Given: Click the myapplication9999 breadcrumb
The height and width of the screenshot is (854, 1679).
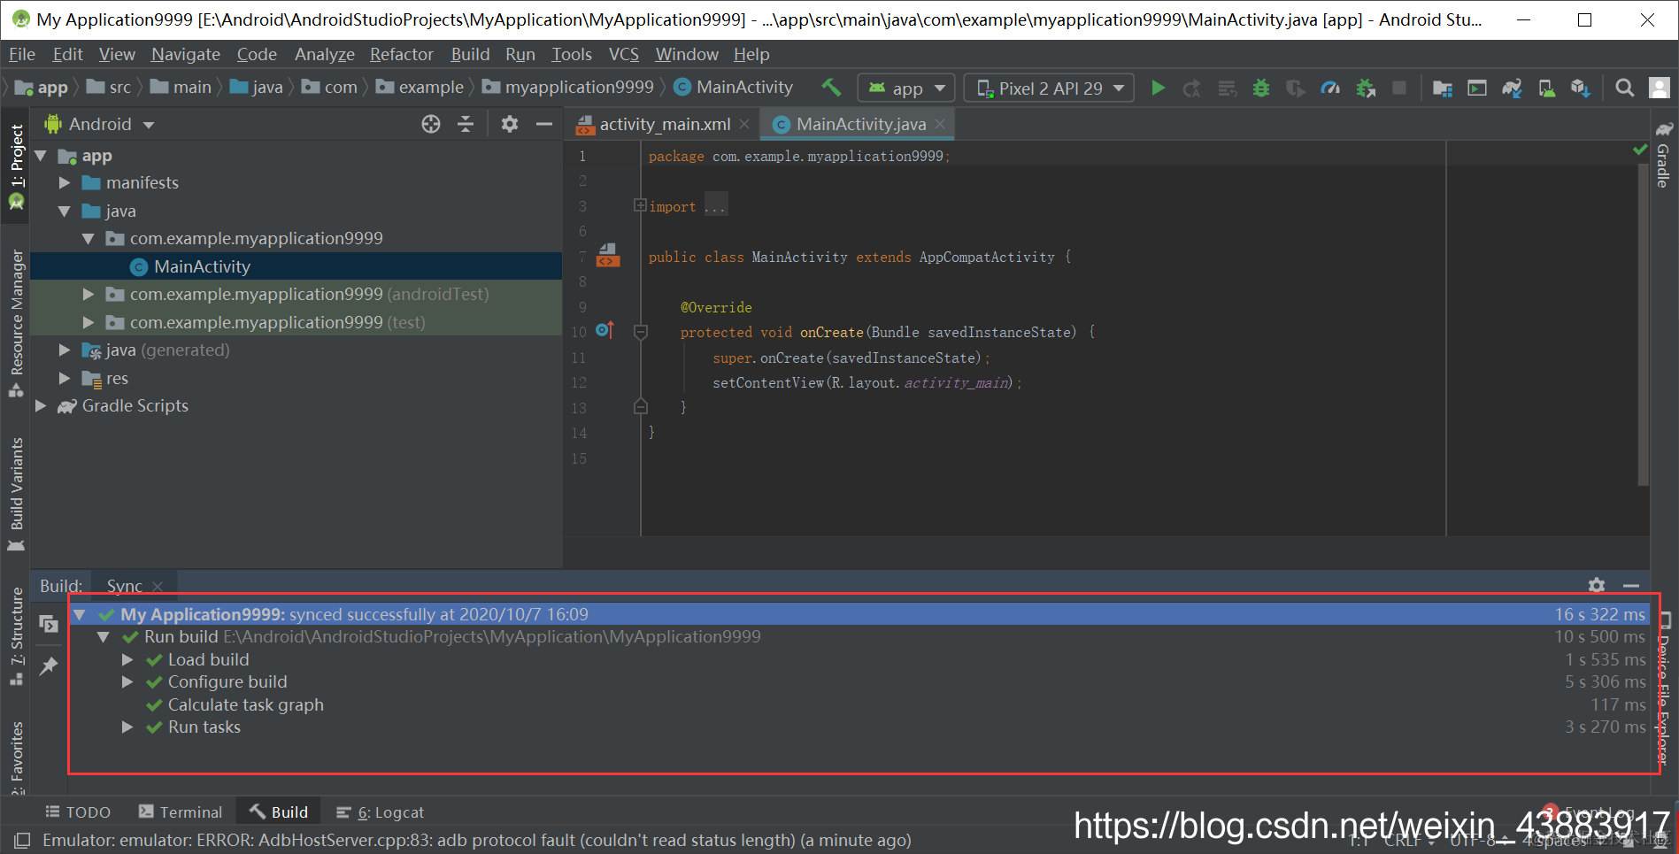Looking at the screenshot, I should click(x=568, y=88).
